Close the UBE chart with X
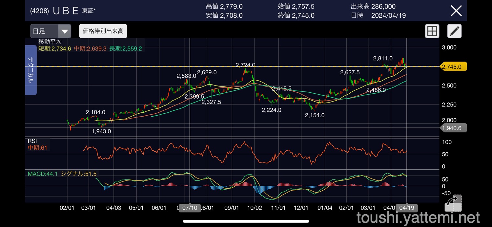This screenshot has height=227, width=492. [456, 11]
